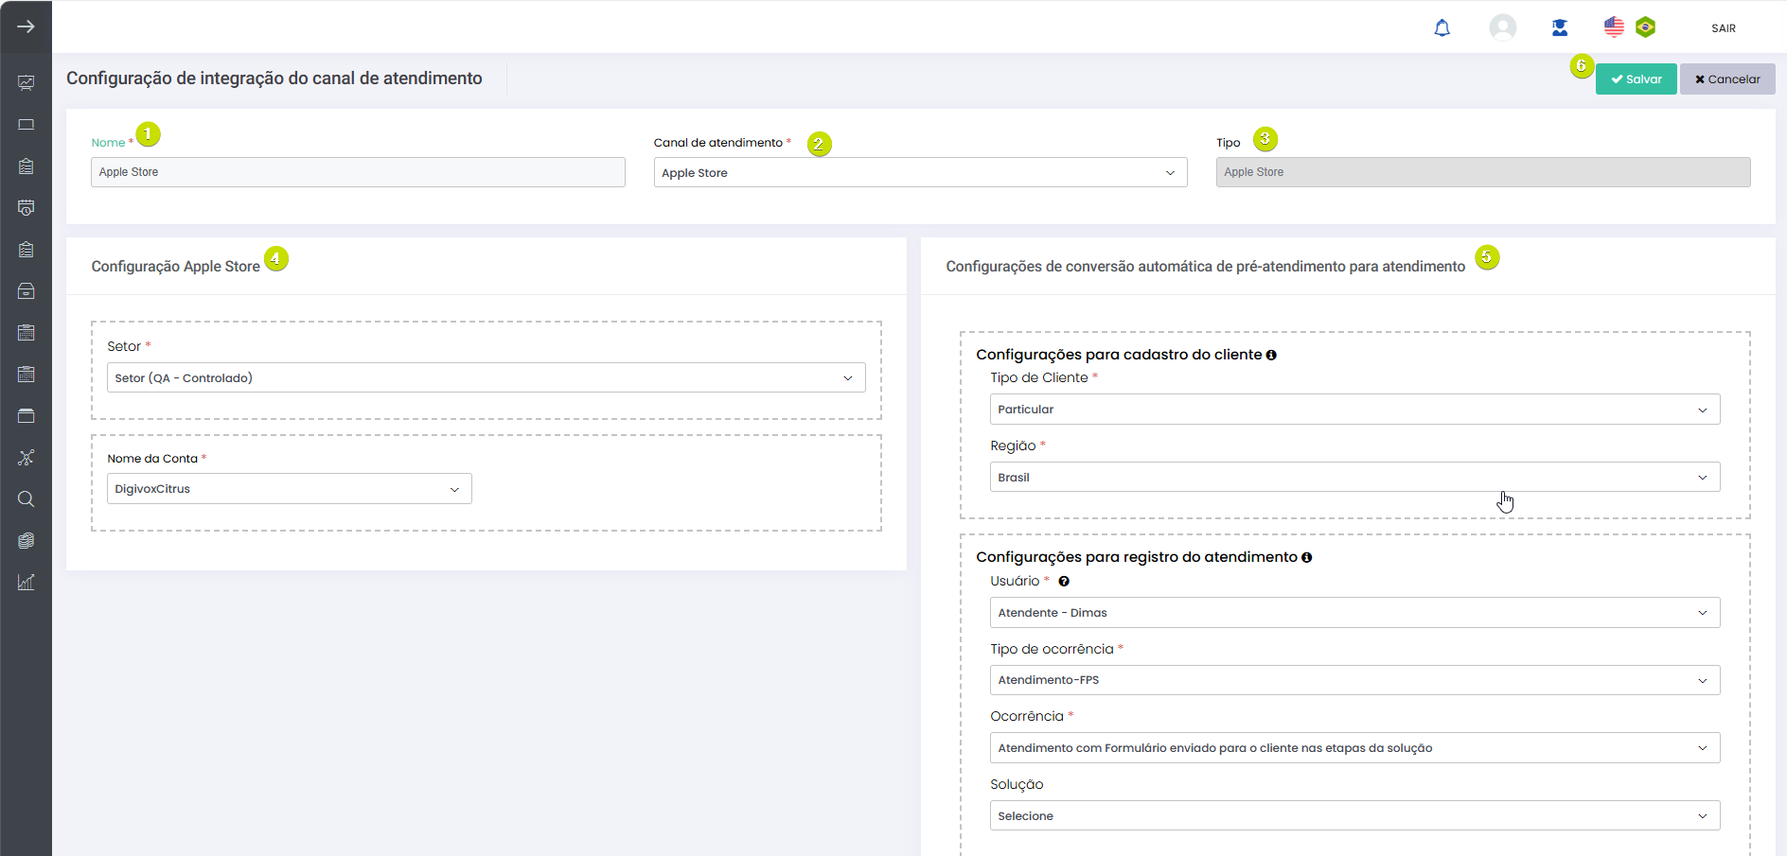Viewport: 1787px width, 856px height.
Task: Expand the Tipo de Cliente dropdown
Action: click(x=1354, y=410)
